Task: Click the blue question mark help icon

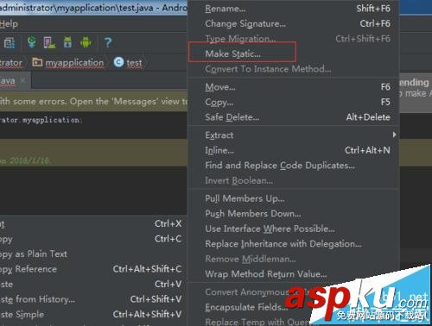Action: [x=108, y=42]
